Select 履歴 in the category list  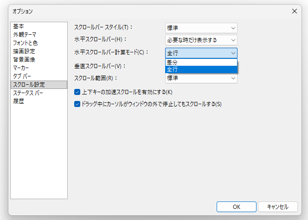pos(39,101)
